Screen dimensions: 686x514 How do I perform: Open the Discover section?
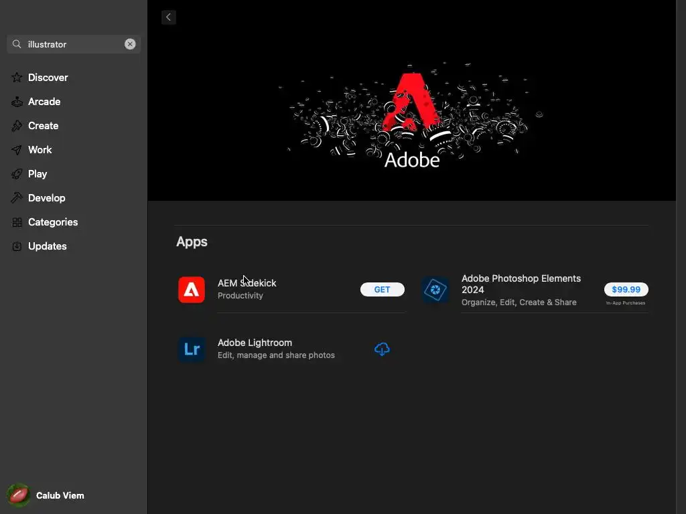click(48, 78)
